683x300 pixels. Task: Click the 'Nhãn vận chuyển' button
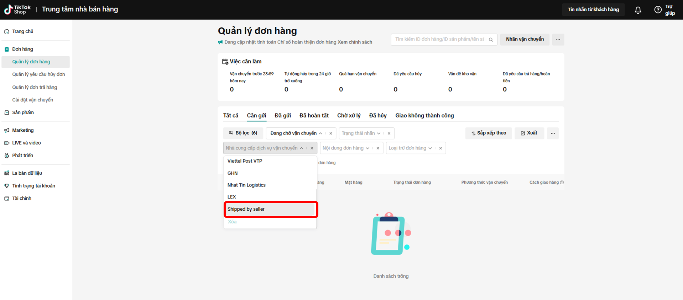pyautogui.click(x=525, y=40)
